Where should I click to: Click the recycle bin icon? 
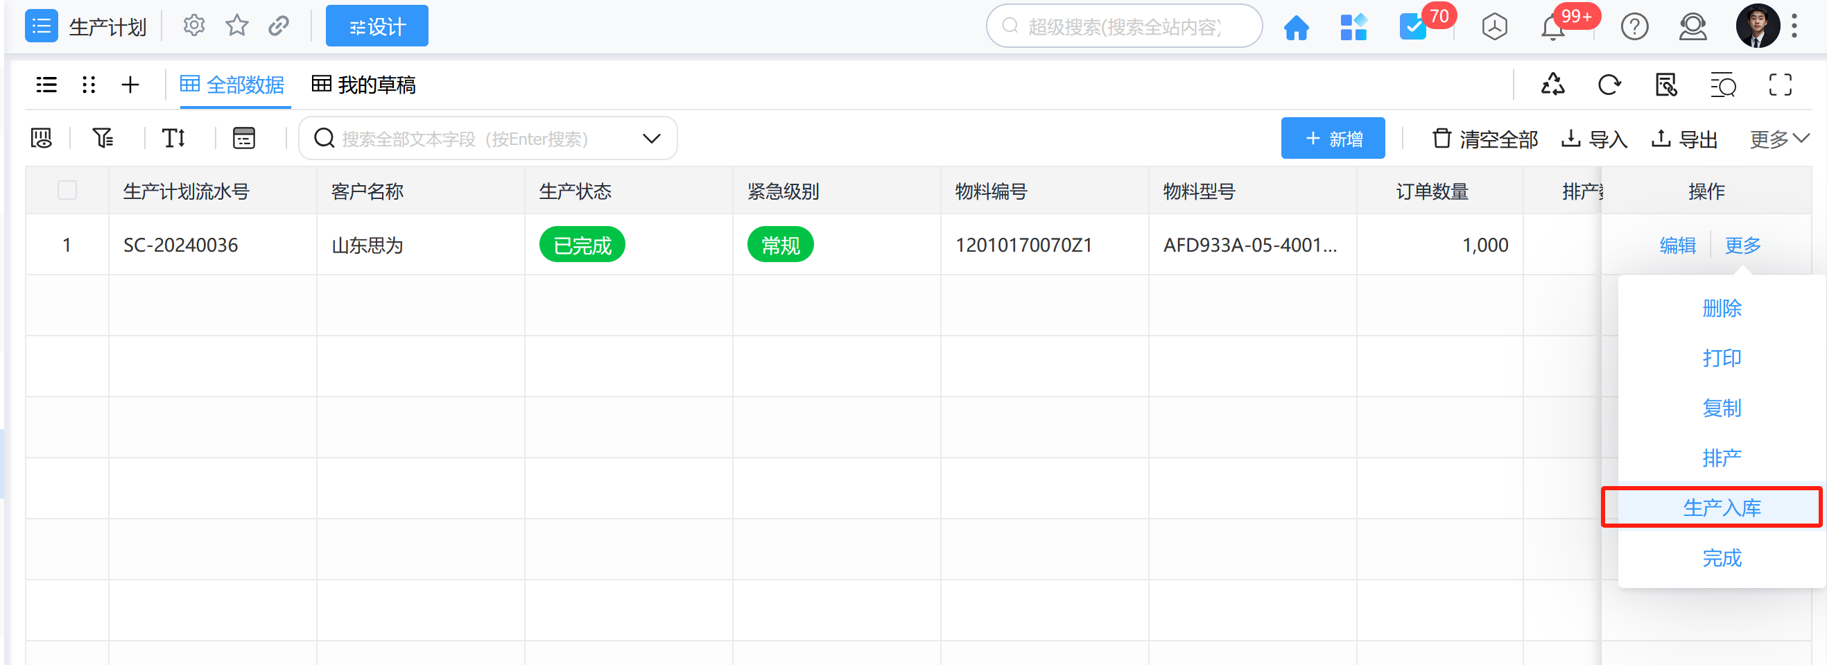tap(1552, 85)
